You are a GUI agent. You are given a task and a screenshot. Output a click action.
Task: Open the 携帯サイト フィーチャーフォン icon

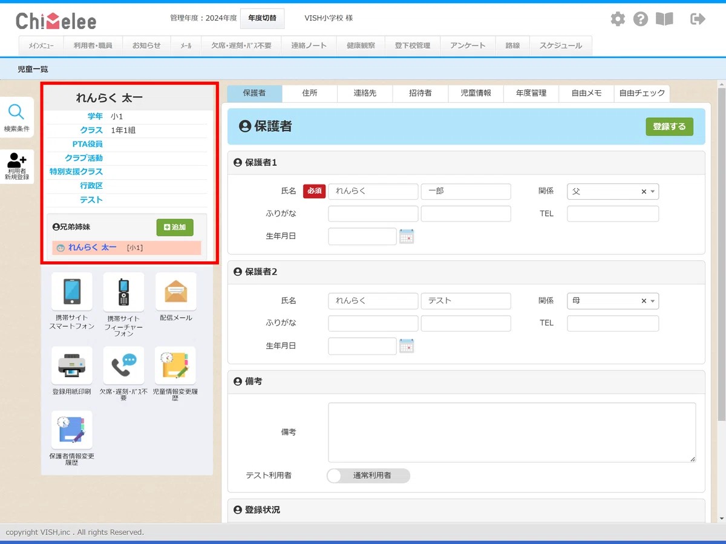point(123,292)
